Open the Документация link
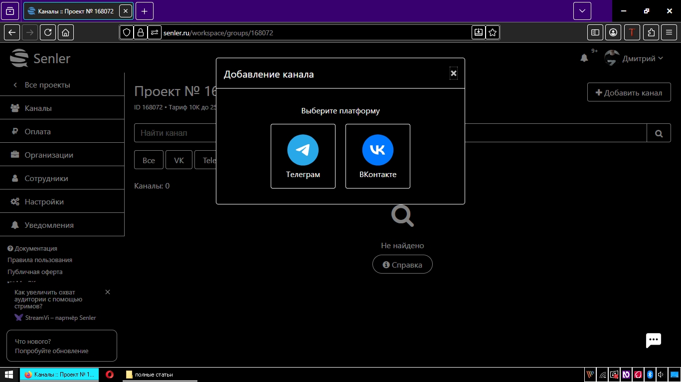The width and height of the screenshot is (681, 382). pyautogui.click(x=35, y=248)
